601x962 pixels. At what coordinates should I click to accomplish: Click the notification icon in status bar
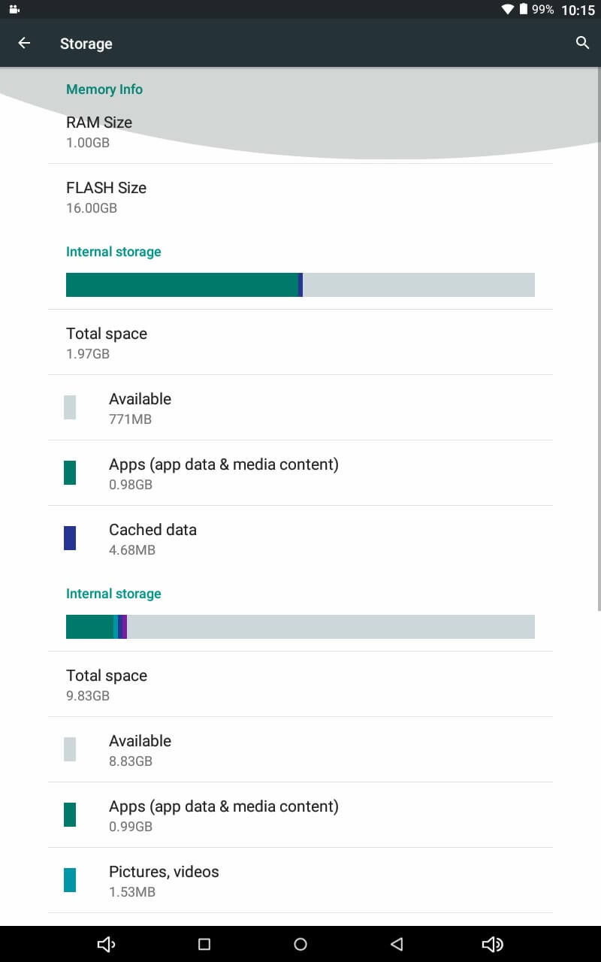(14, 10)
